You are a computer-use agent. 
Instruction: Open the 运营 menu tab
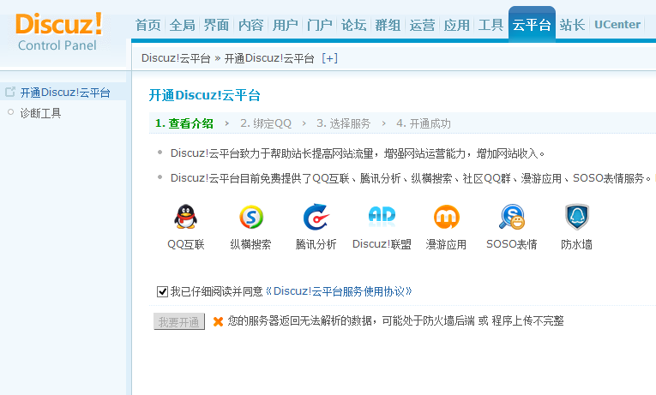pyautogui.click(x=422, y=25)
